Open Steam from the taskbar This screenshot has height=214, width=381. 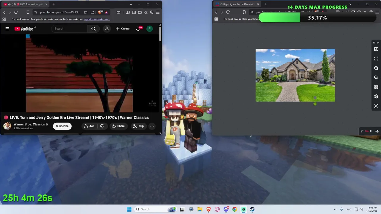click(252, 209)
